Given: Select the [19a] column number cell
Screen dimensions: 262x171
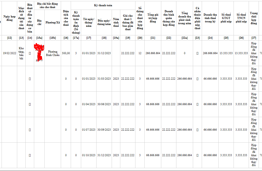Looking at the screenshot, I should pos(116,38).
